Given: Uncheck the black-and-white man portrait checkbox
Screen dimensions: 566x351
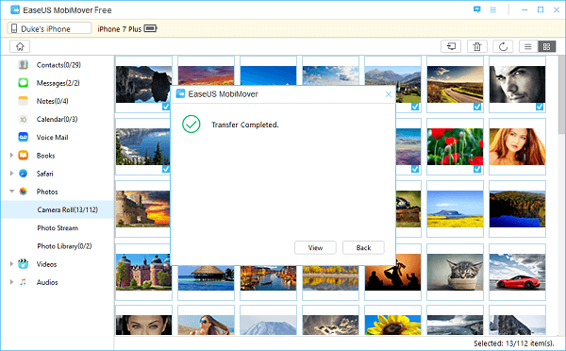Looking at the screenshot, I should pos(540,107).
